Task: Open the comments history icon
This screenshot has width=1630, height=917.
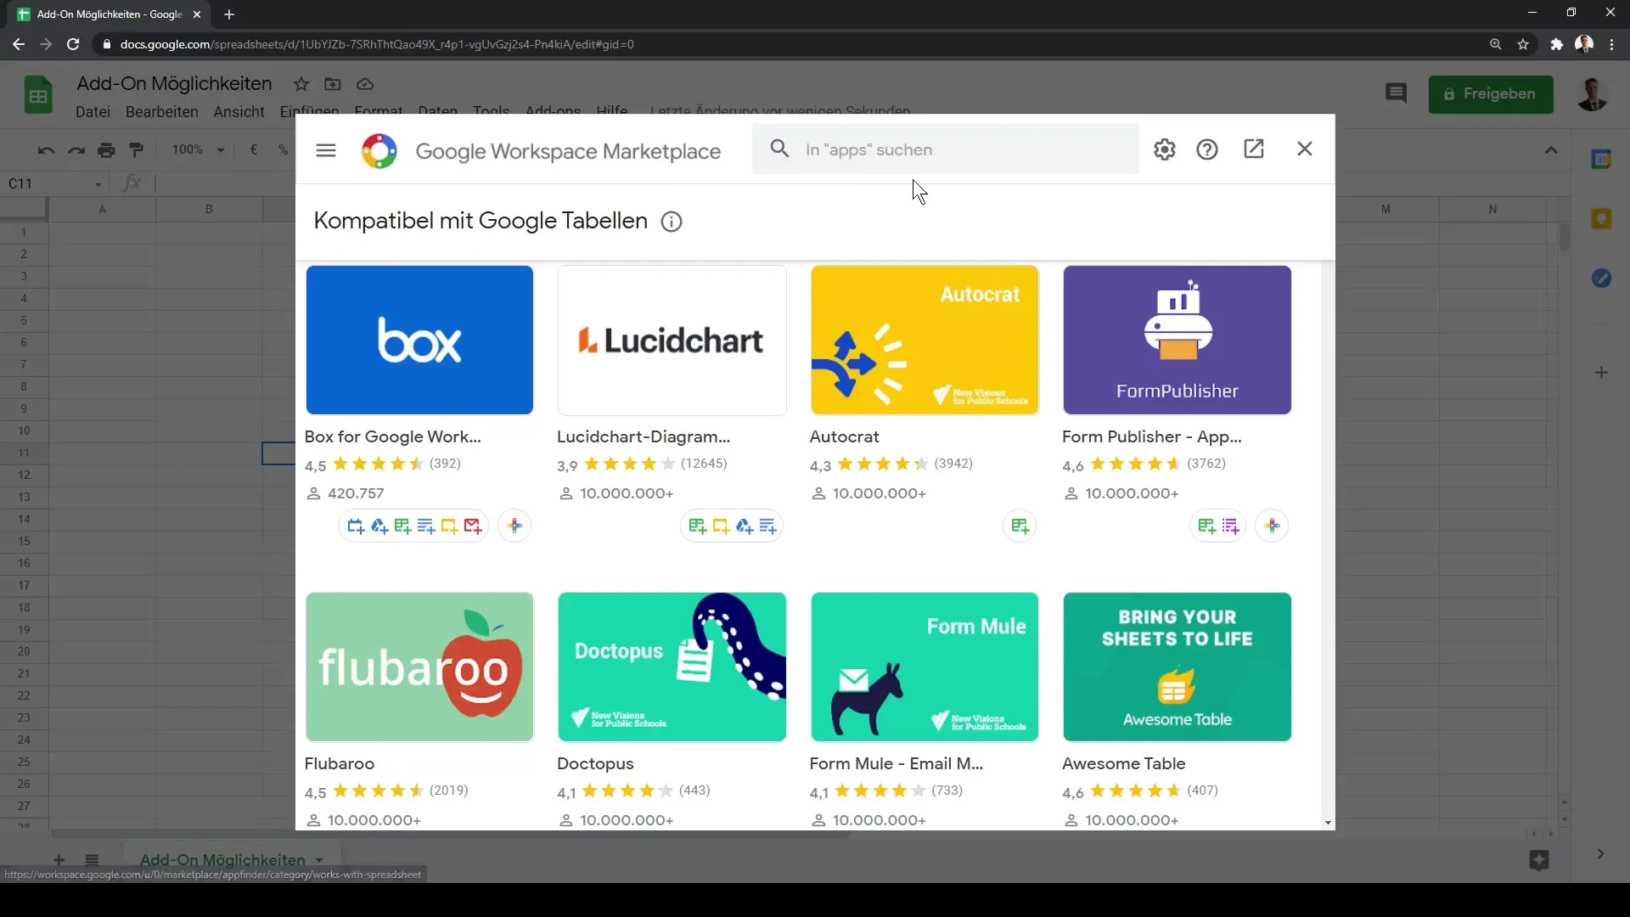Action: tap(1396, 93)
